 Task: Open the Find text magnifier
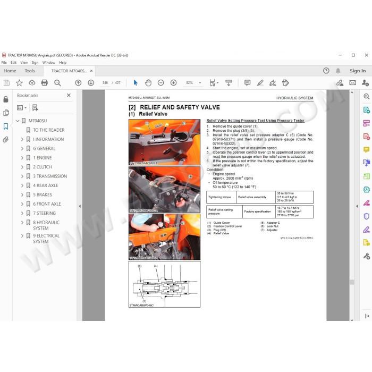pos(57,83)
